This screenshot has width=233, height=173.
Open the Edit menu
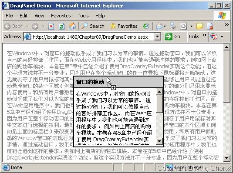(24, 16)
